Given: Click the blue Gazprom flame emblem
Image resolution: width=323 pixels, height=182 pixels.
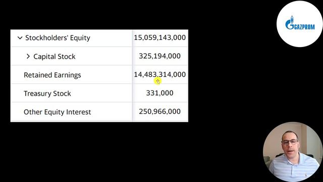Looking at the screenshot, I should click(292, 19).
